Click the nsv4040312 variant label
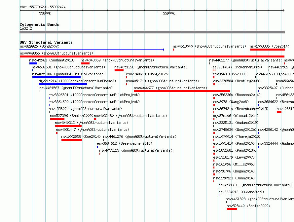 coord(92,123)
